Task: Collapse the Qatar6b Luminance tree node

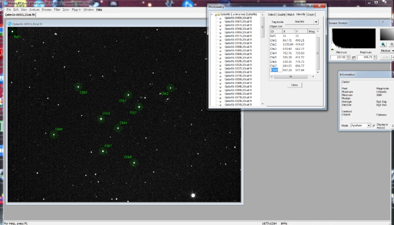Action: (212, 15)
